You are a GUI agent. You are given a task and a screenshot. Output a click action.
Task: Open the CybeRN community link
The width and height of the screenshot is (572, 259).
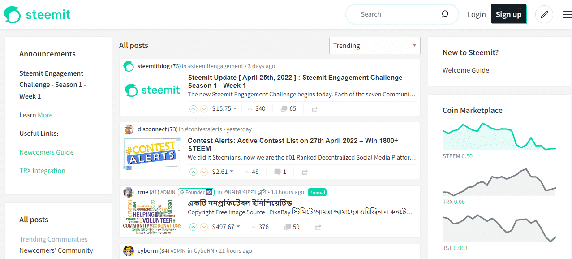(x=205, y=251)
